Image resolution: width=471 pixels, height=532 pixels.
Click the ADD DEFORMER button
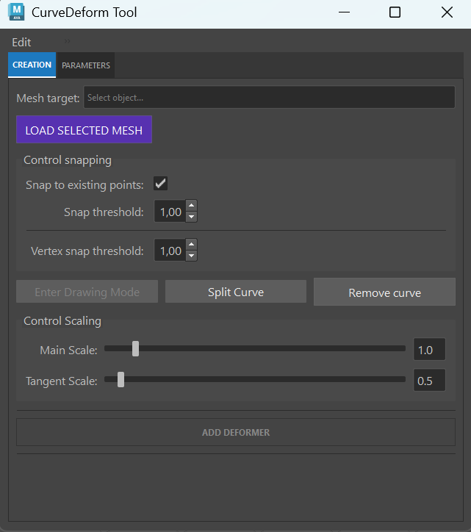[x=236, y=432]
